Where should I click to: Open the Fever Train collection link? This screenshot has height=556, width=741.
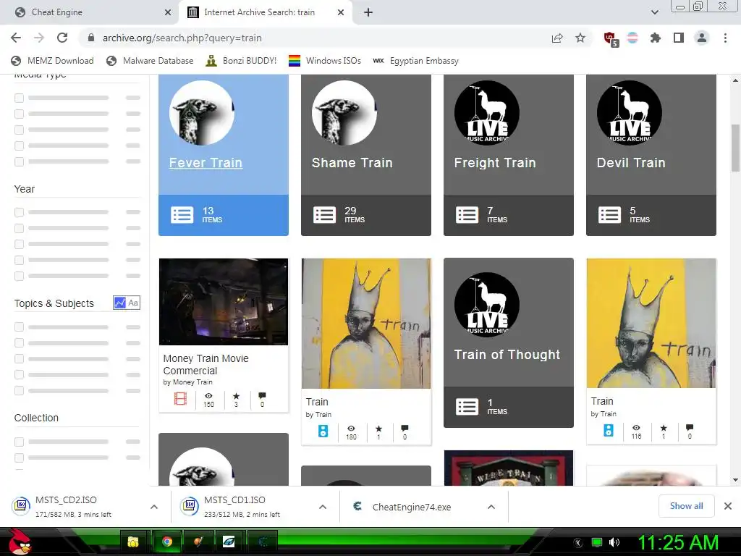tap(206, 163)
